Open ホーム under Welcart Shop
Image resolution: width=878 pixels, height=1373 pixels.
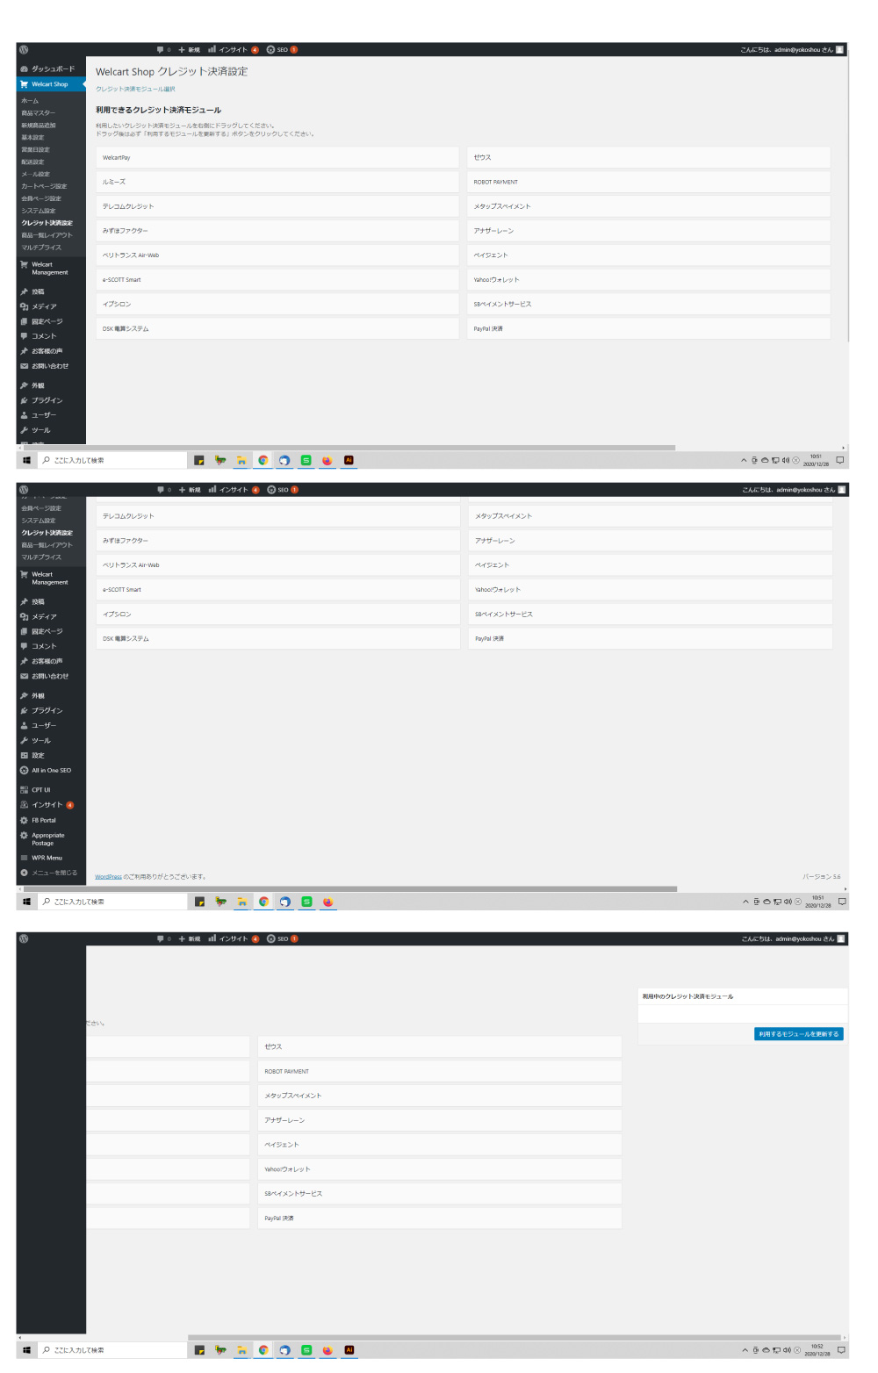point(31,101)
